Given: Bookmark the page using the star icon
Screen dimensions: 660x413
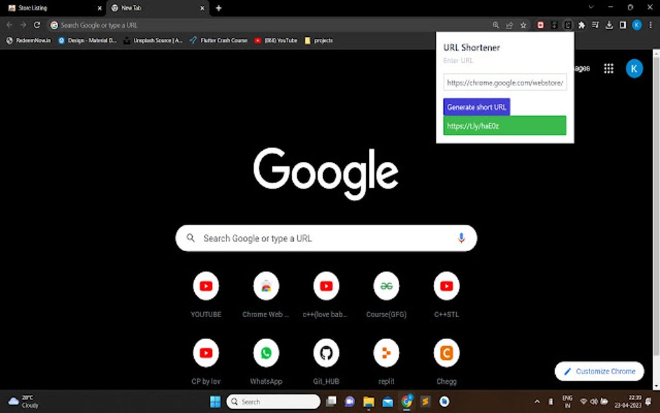Looking at the screenshot, I should pos(523,25).
